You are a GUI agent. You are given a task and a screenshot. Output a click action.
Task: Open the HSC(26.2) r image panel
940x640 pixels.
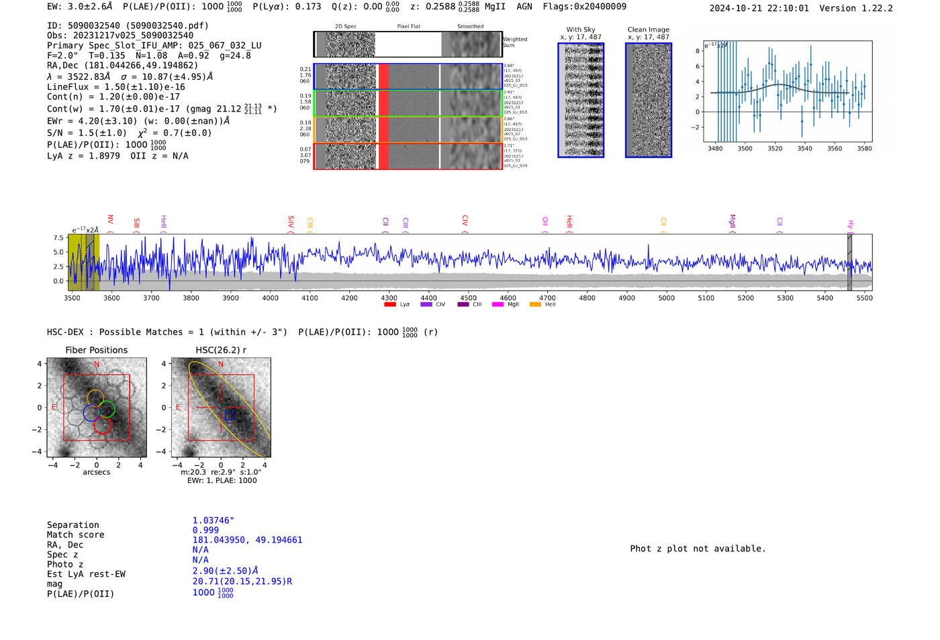[x=221, y=407]
